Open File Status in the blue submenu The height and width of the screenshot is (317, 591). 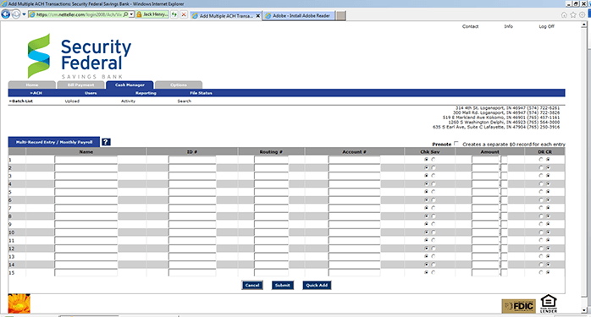[x=201, y=93]
